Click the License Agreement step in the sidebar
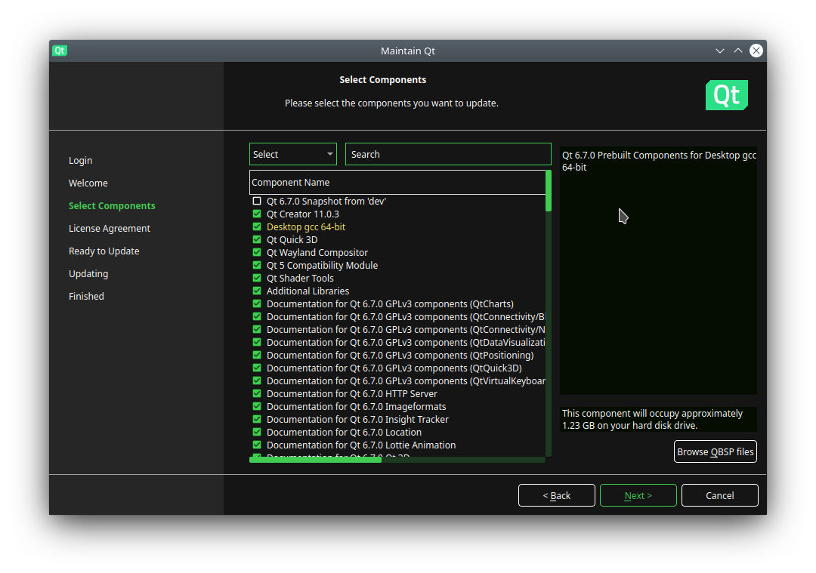 click(110, 228)
